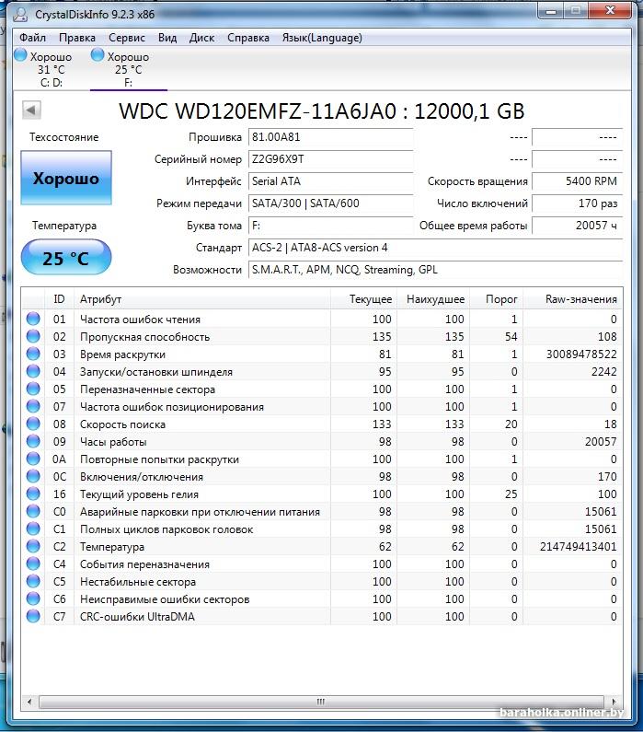Click status icon for 07 Частота ошибок позиционирования
The width and height of the screenshot is (643, 732).
(x=33, y=406)
